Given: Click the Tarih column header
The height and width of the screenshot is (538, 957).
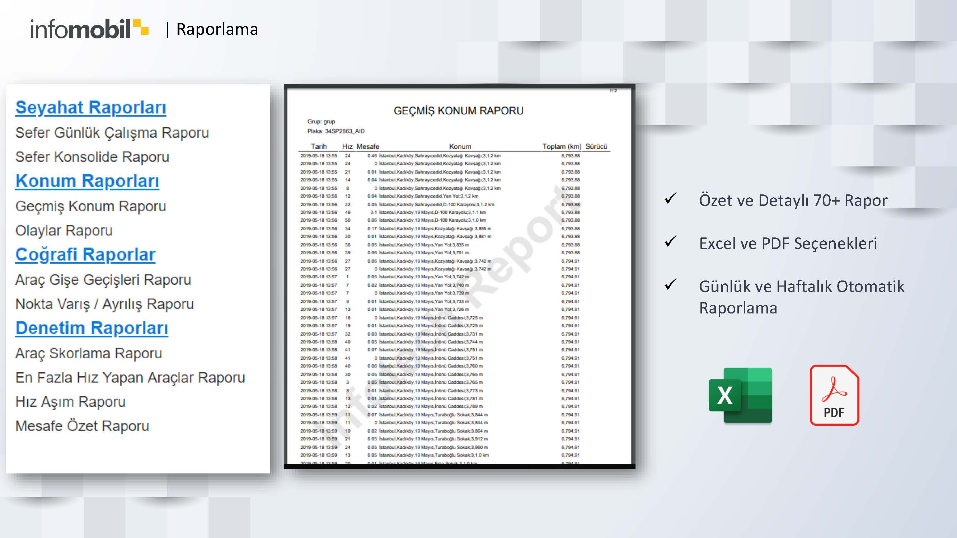Looking at the screenshot, I should [x=319, y=146].
